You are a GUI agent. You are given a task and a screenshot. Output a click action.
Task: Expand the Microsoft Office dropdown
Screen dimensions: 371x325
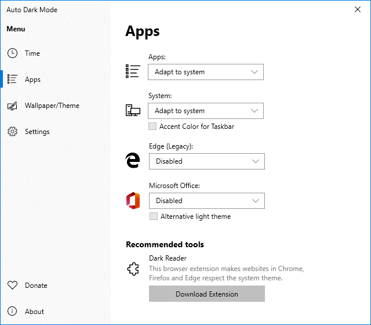pyautogui.click(x=206, y=201)
